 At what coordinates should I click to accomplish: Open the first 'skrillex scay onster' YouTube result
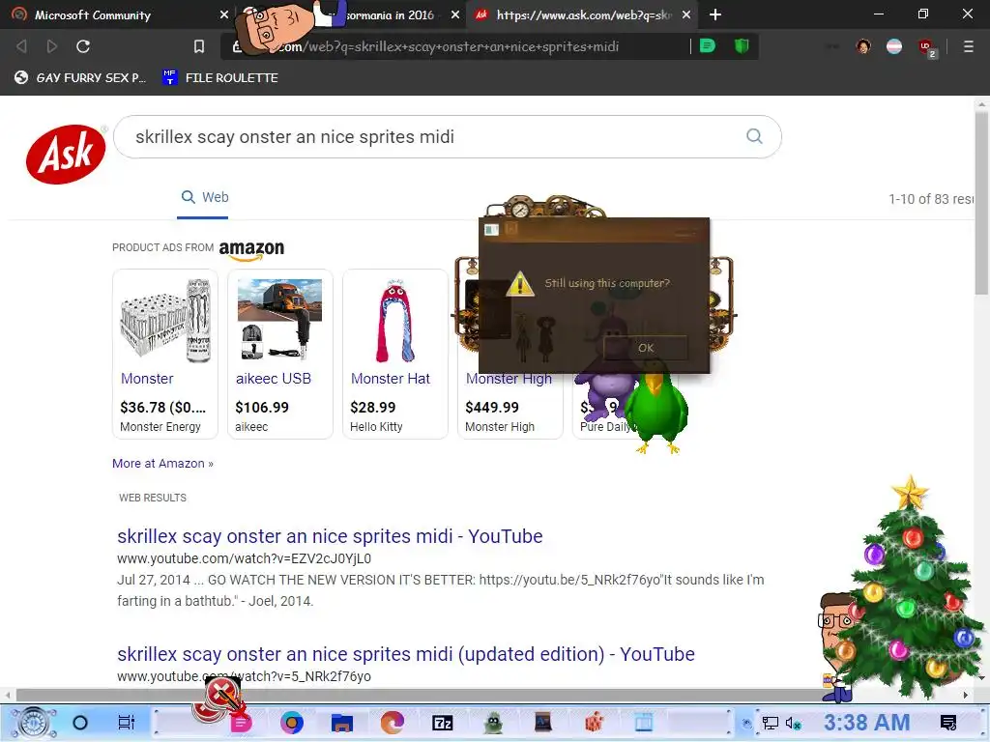[x=330, y=535]
